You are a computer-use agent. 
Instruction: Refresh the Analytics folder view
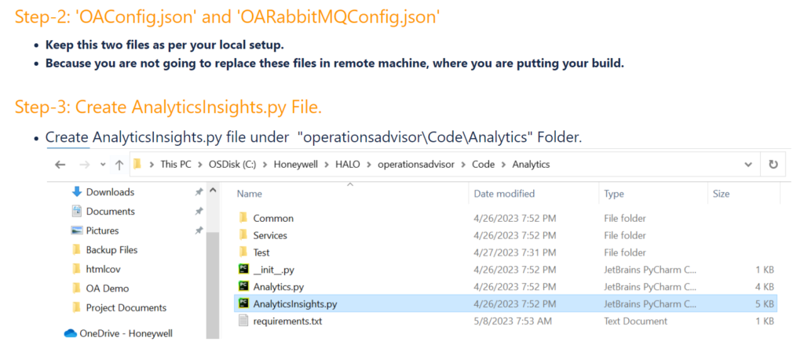point(774,165)
